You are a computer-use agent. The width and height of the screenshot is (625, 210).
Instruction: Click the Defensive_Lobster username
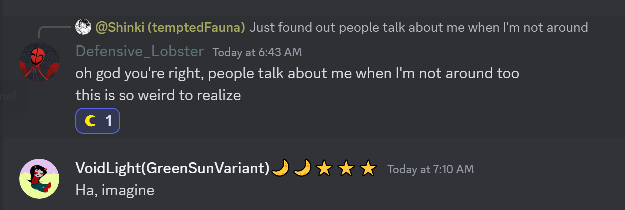click(140, 51)
